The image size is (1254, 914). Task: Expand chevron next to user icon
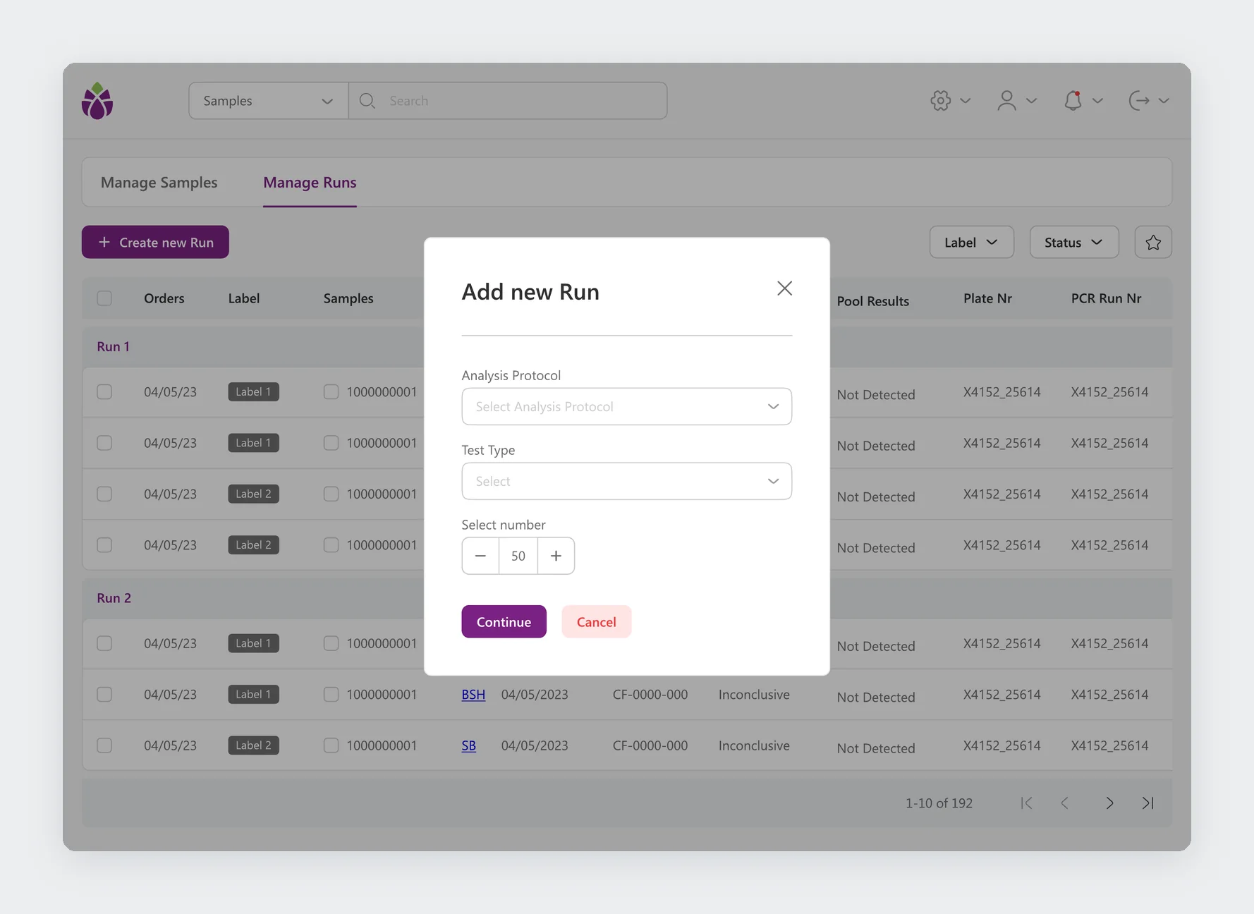coord(1031,101)
